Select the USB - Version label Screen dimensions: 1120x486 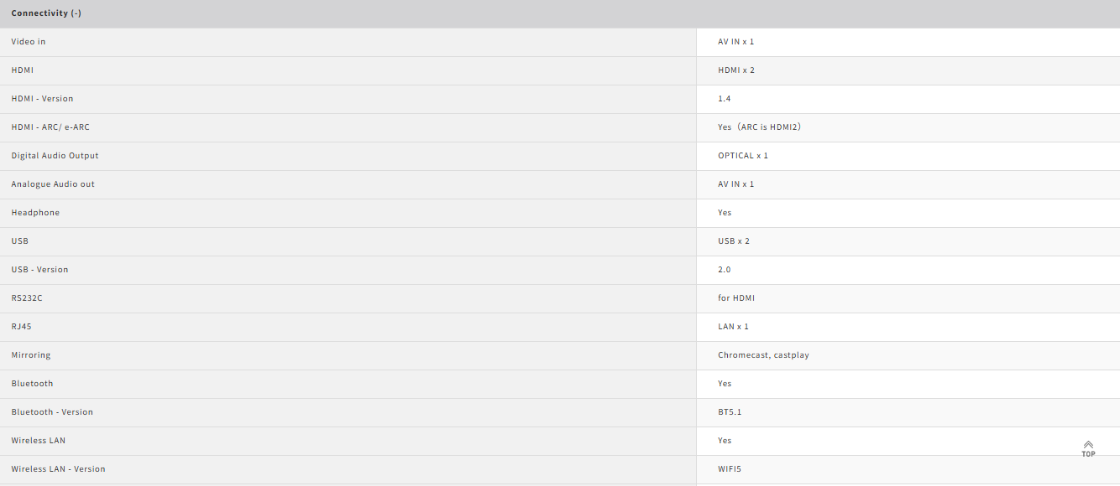(39, 270)
